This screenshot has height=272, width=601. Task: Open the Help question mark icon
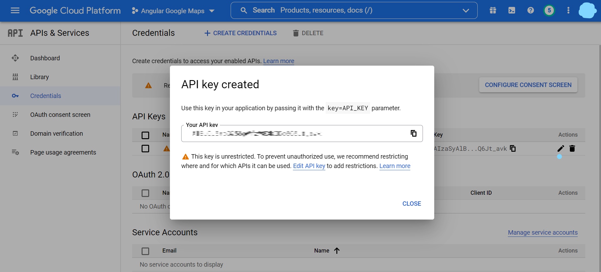(531, 11)
